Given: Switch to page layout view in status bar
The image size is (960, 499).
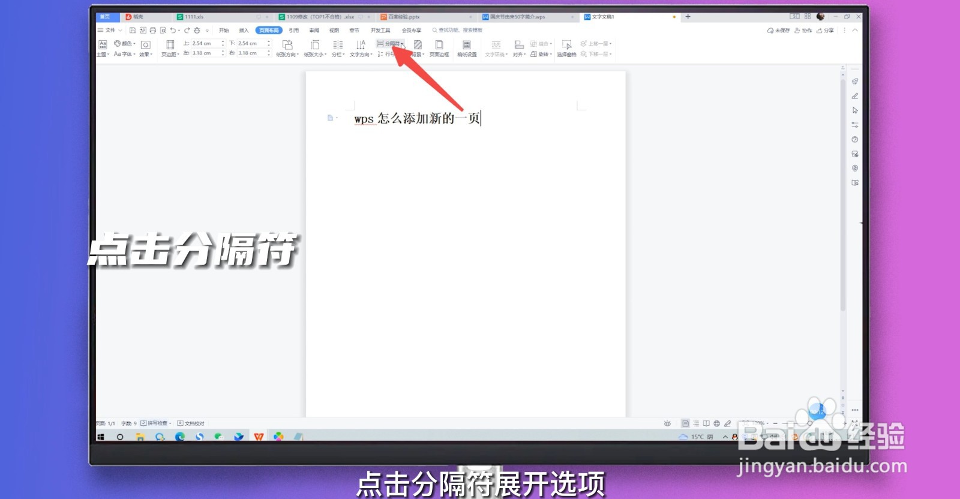Looking at the screenshot, I should coord(685,423).
